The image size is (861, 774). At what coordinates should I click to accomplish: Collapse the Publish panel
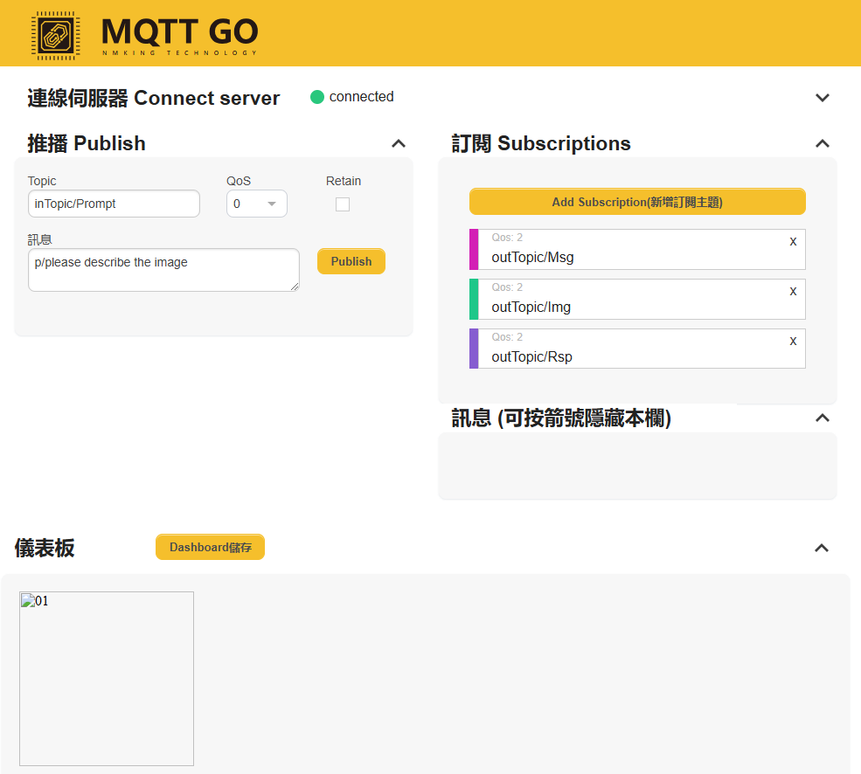(x=399, y=144)
